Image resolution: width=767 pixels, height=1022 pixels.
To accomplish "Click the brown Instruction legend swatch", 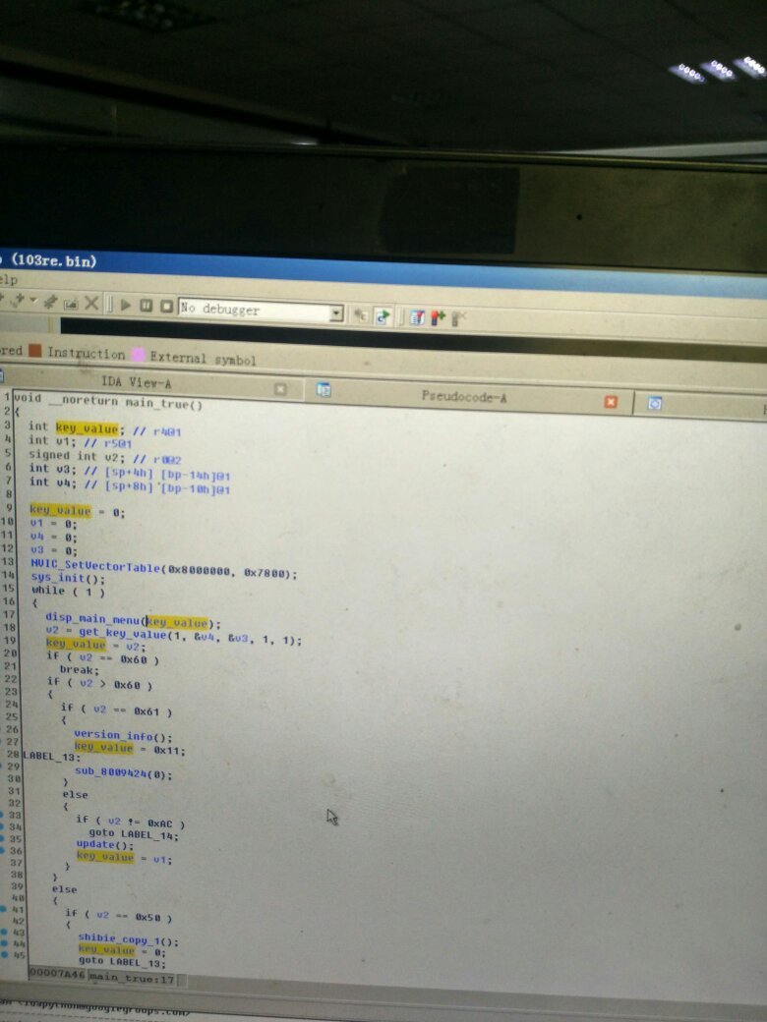I will click(34, 351).
